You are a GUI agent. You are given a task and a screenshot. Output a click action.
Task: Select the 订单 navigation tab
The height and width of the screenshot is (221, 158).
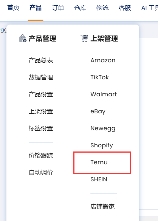click(58, 8)
